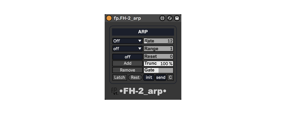Adjust the Range number box

coord(159,48)
